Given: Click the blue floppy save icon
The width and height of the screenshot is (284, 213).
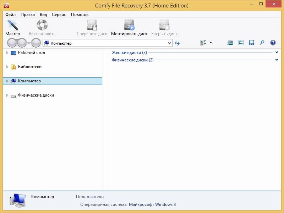Looking at the screenshot, I should pyautogui.click(x=252, y=43).
